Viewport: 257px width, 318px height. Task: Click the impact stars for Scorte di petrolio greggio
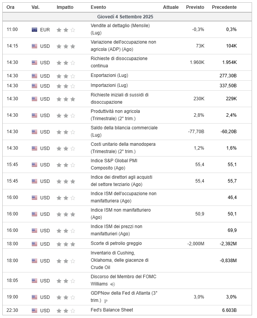point(66,244)
